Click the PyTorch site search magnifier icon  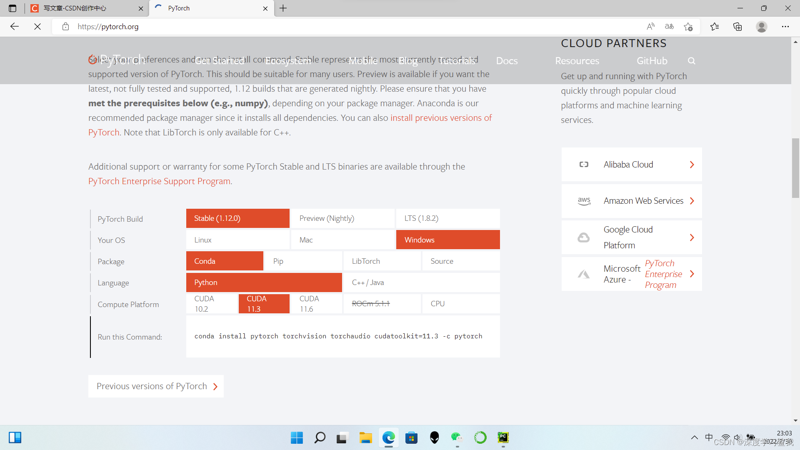pos(691,61)
